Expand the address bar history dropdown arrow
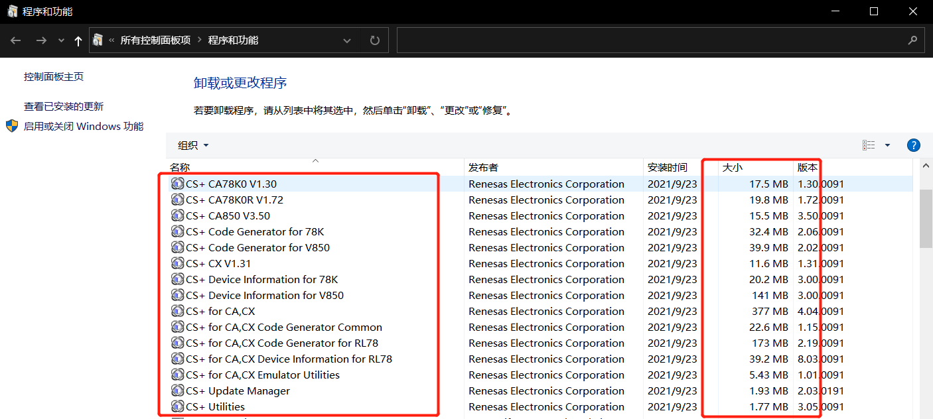933x419 pixels. 347,40
